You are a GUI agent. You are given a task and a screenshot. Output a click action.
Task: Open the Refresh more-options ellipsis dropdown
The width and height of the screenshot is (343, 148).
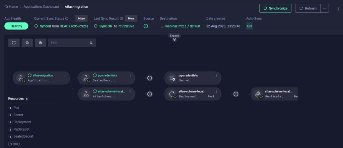[325, 8]
